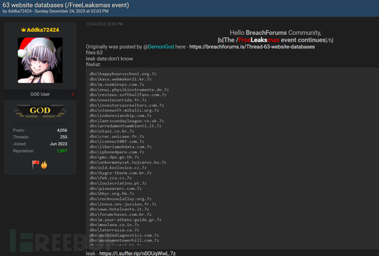Viewport: 379px width, 256px height.
Task: Click the post count 4,056
Action: coord(62,130)
